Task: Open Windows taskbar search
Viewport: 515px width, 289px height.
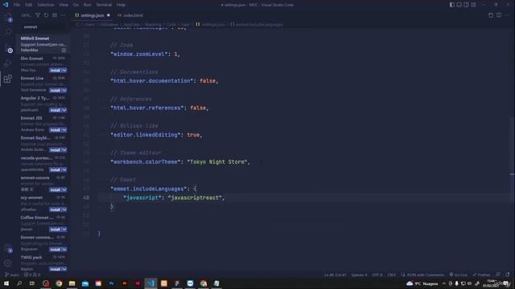Action: (x=19, y=283)
